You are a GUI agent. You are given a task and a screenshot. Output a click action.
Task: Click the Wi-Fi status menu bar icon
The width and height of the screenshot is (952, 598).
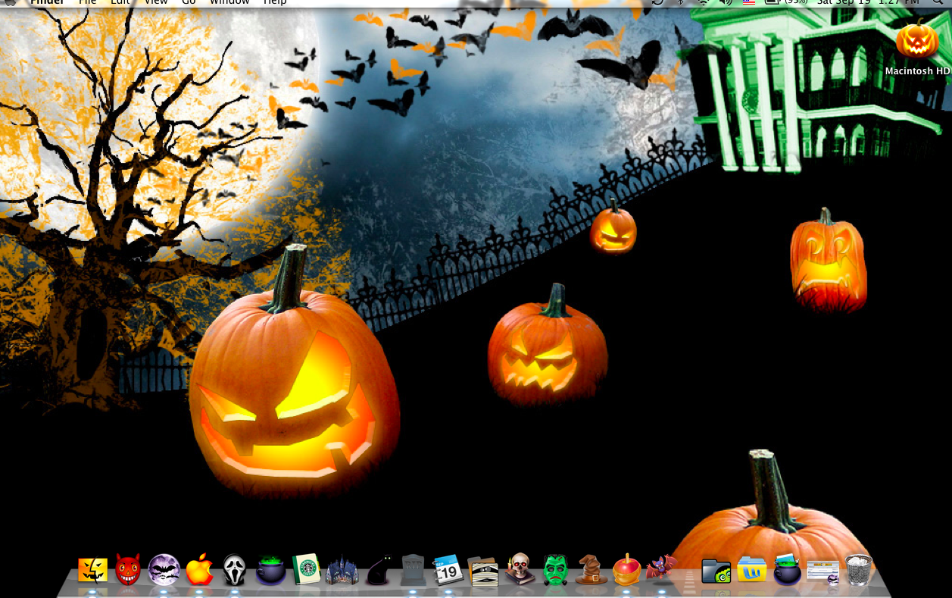point(704,2)
